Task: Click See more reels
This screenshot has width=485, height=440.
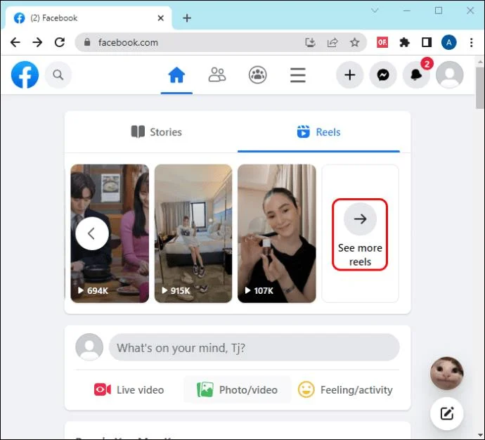Action: tap(360, 234)
